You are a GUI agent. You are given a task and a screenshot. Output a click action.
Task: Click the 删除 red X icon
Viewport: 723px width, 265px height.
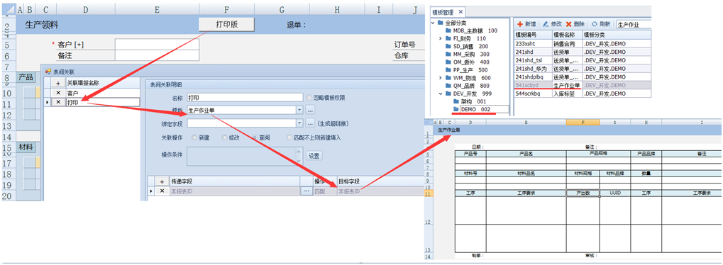click(x=569, y=24)
